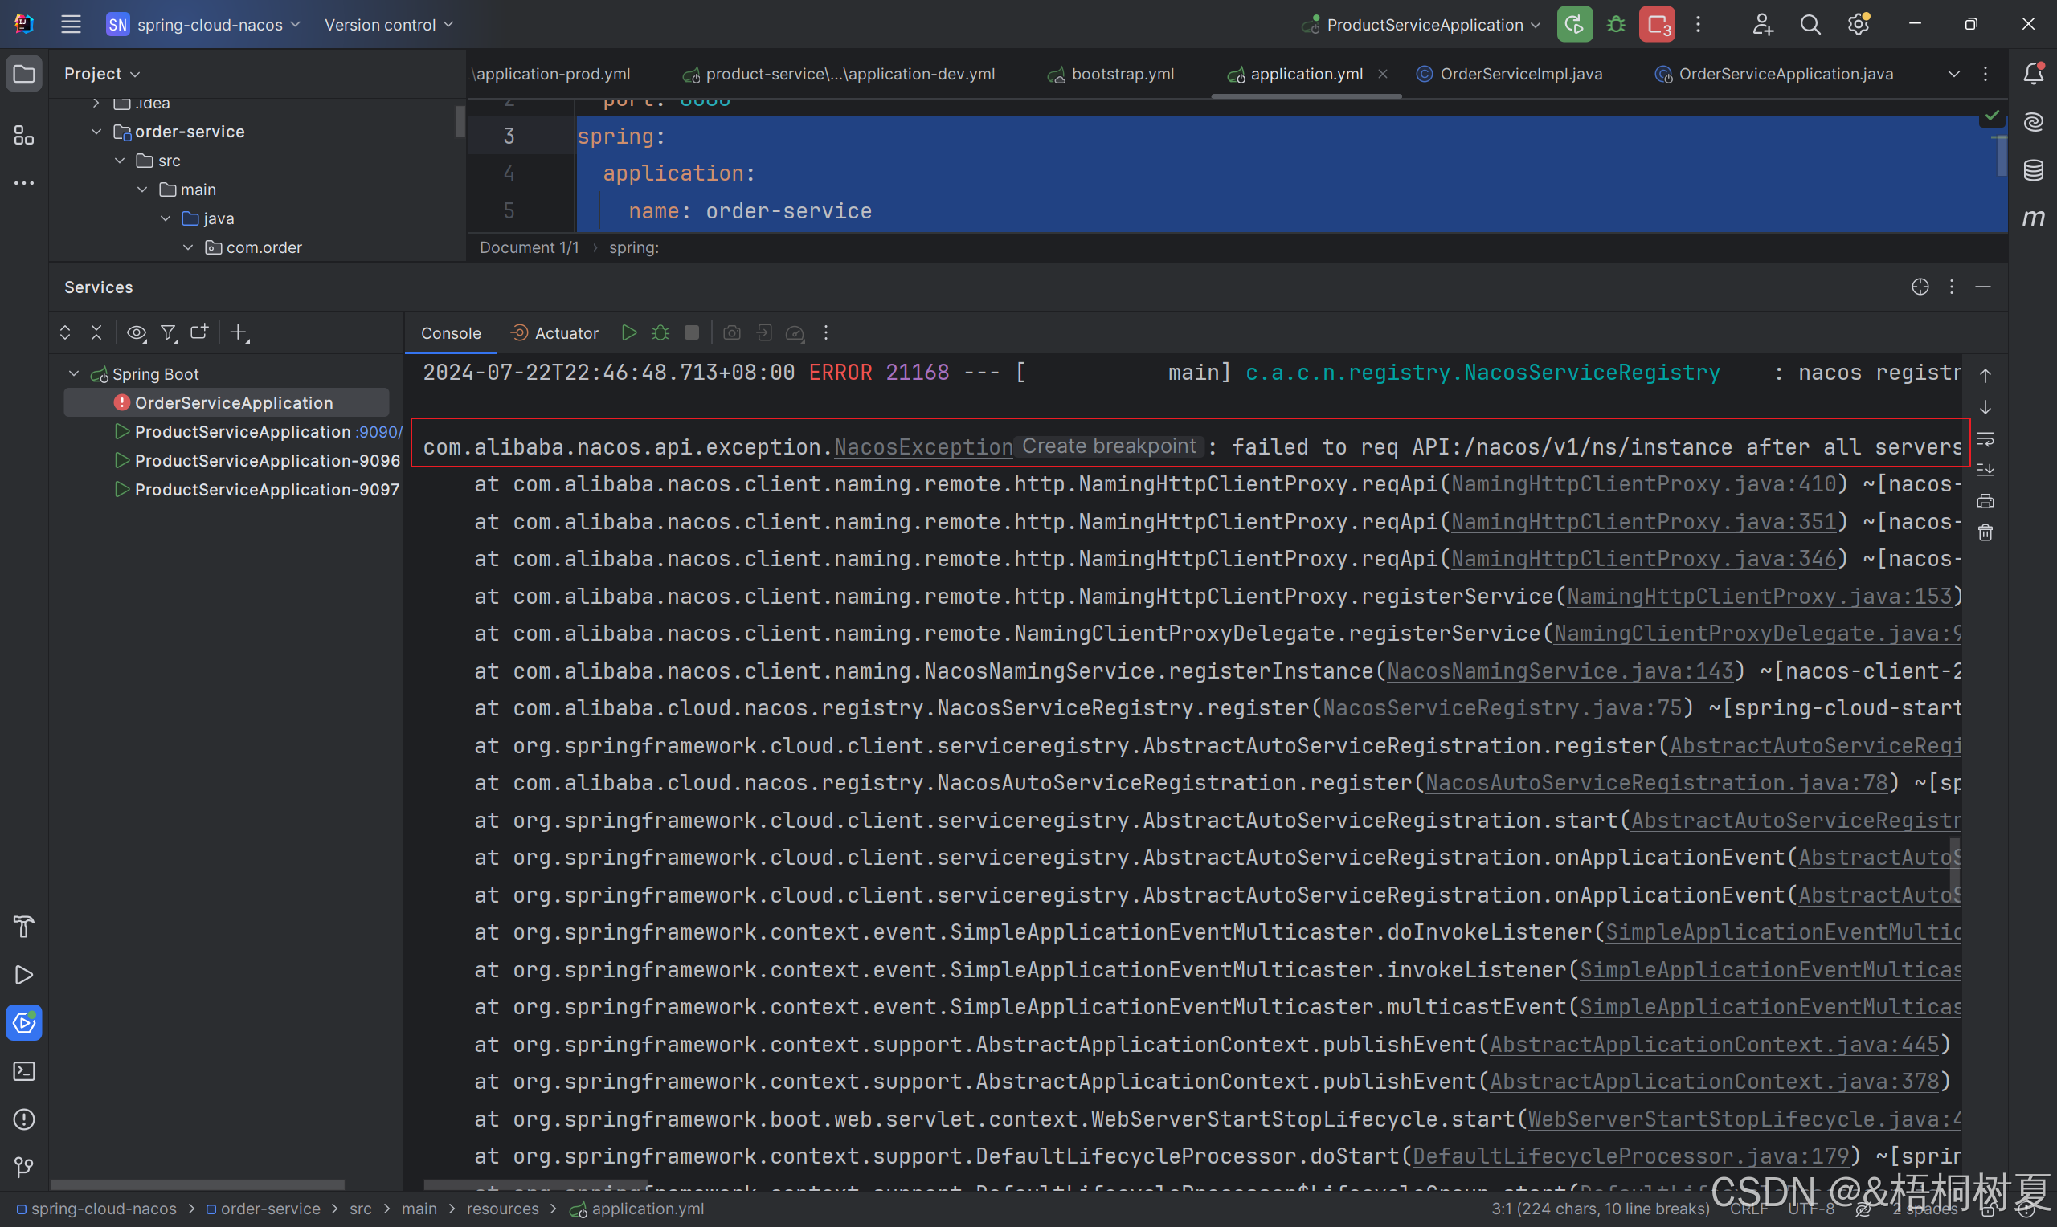2057x1227 pixels.
Task: Print console output
Action: (x=1985, y=501)
